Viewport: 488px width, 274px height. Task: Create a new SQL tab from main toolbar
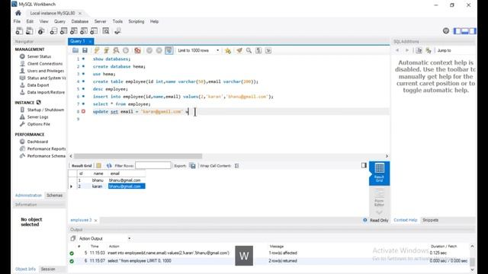pos(19,30)
